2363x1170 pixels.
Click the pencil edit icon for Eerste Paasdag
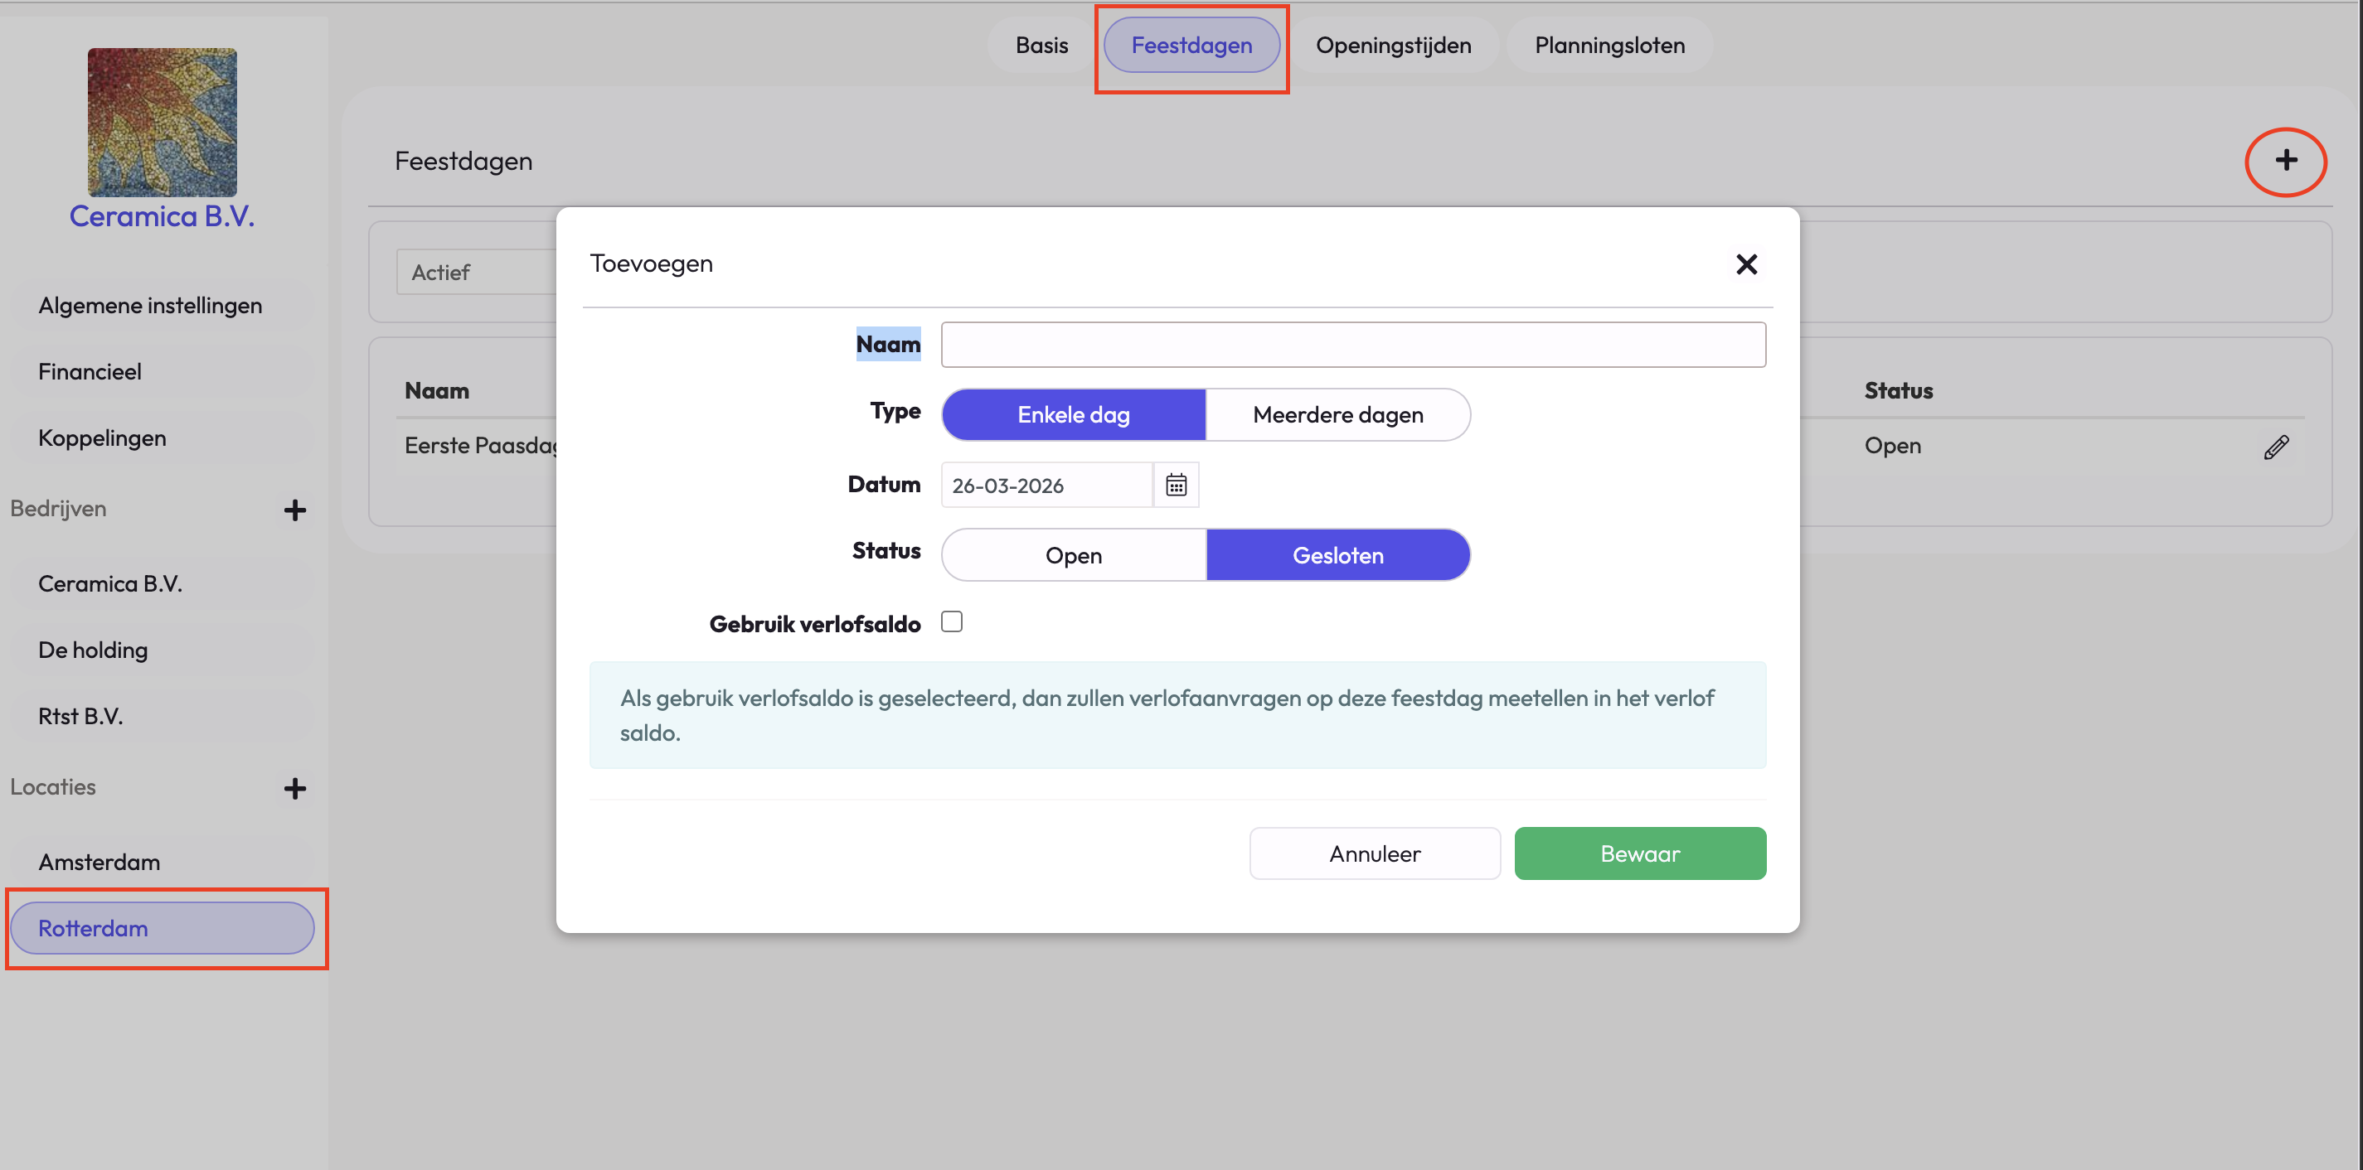click(x=2276, y=447)
